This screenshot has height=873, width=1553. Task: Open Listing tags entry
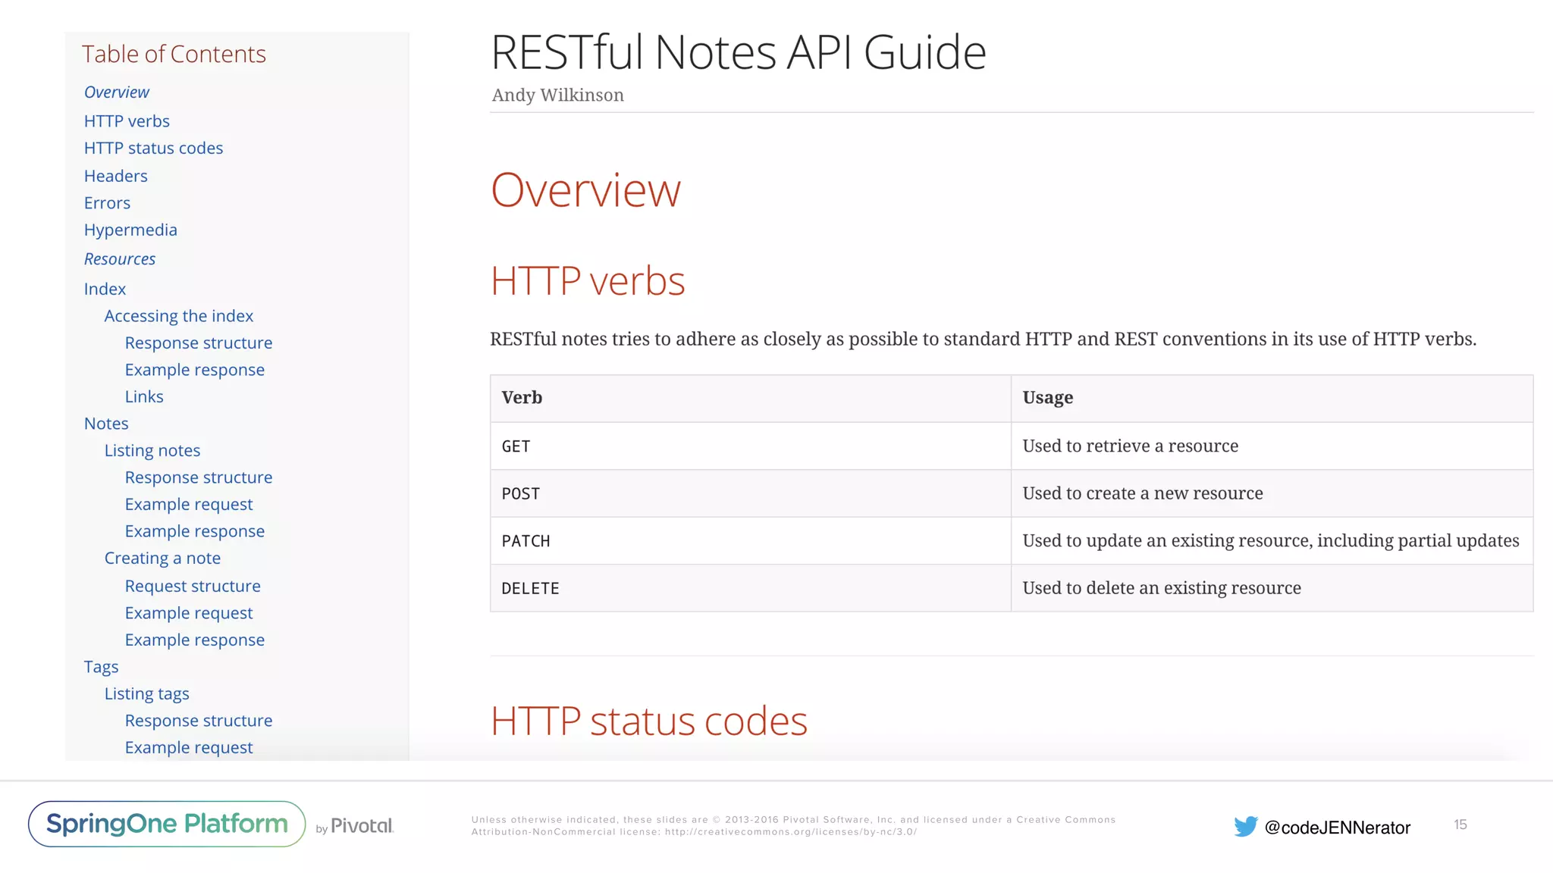pyautogui.click(x=146, y=694)
